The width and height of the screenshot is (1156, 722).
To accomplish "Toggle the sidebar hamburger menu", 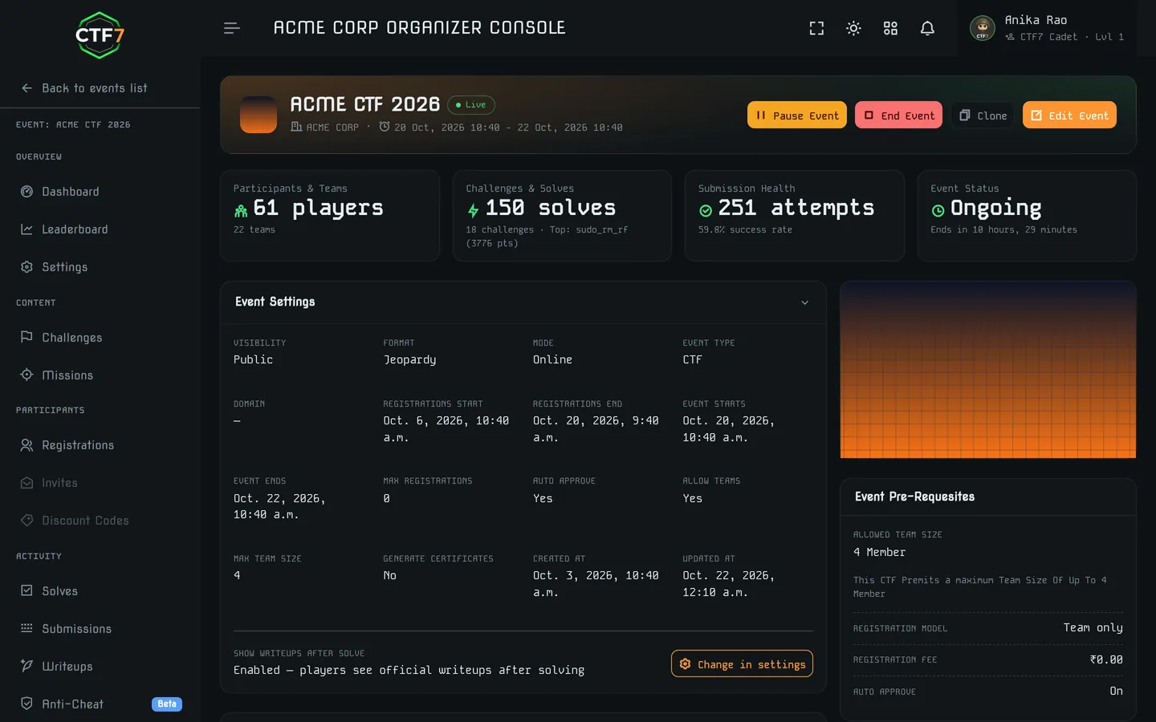I will tap(231, 28).
